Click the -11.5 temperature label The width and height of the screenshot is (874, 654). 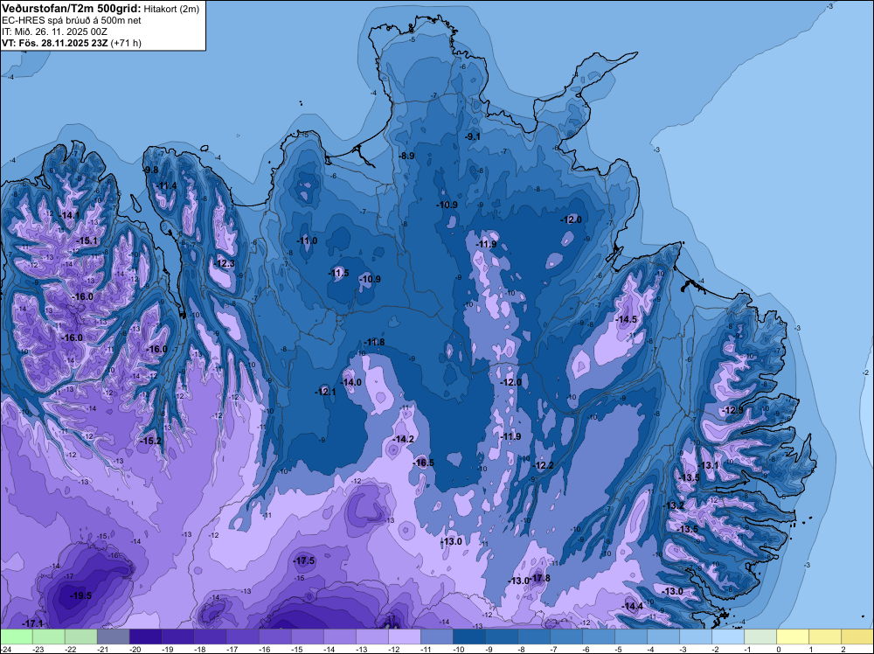(338, 273)
